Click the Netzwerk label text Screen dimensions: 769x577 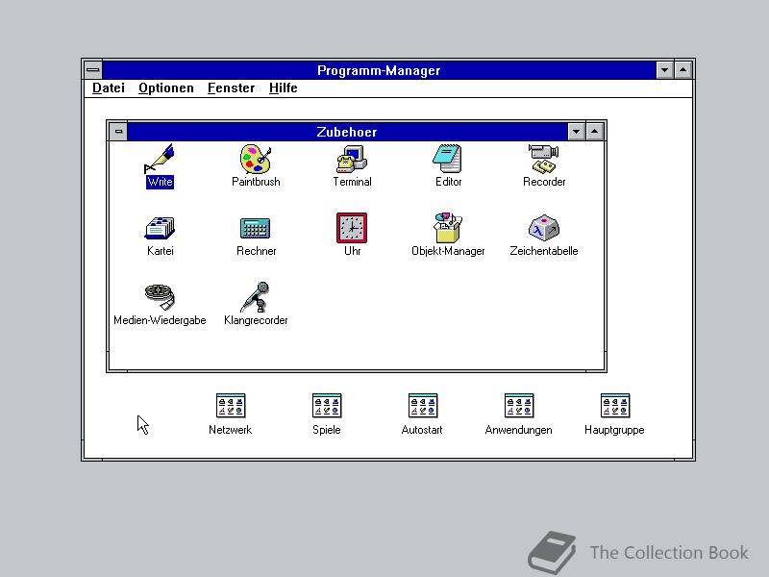point(231,430)
